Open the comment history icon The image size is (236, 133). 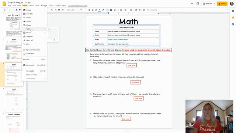point(198,4)
